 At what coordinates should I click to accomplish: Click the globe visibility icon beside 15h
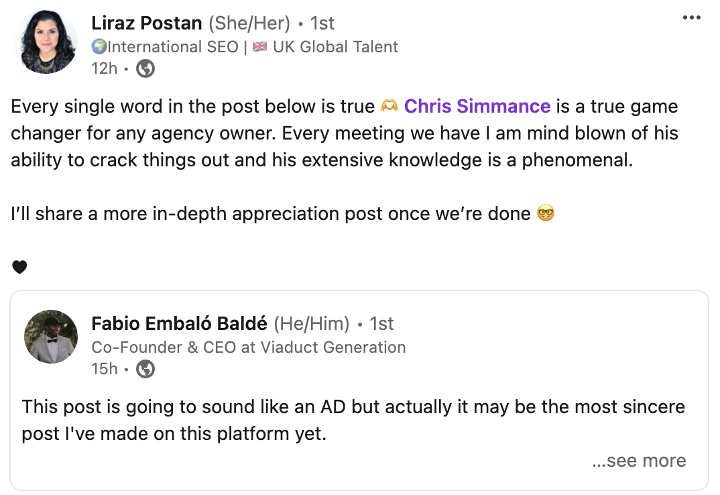click(x=145, y=369)
